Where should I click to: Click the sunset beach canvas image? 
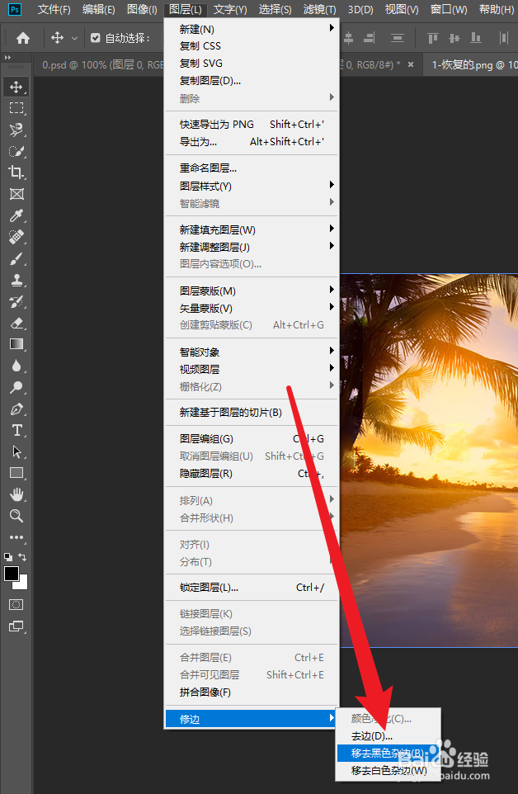click(x=429, y=460)
